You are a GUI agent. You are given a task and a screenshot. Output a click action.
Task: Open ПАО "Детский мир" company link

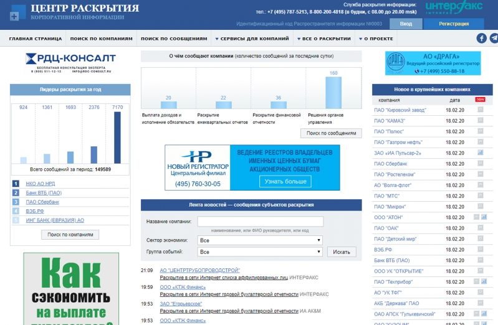tap(395, 238)
